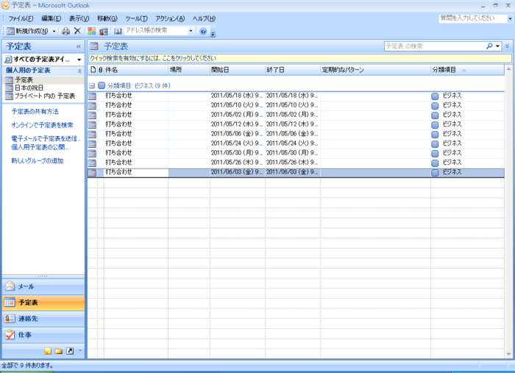Click the appointment icon for the 2011/05/24 row
Viewport: 515px width, 373px height.
(92, 143)
